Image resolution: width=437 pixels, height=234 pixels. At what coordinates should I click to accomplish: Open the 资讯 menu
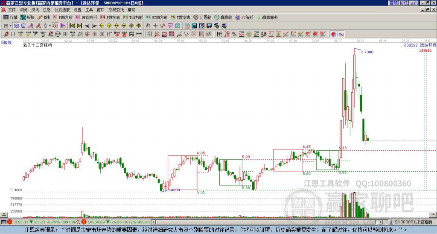[x=35, y=10]
